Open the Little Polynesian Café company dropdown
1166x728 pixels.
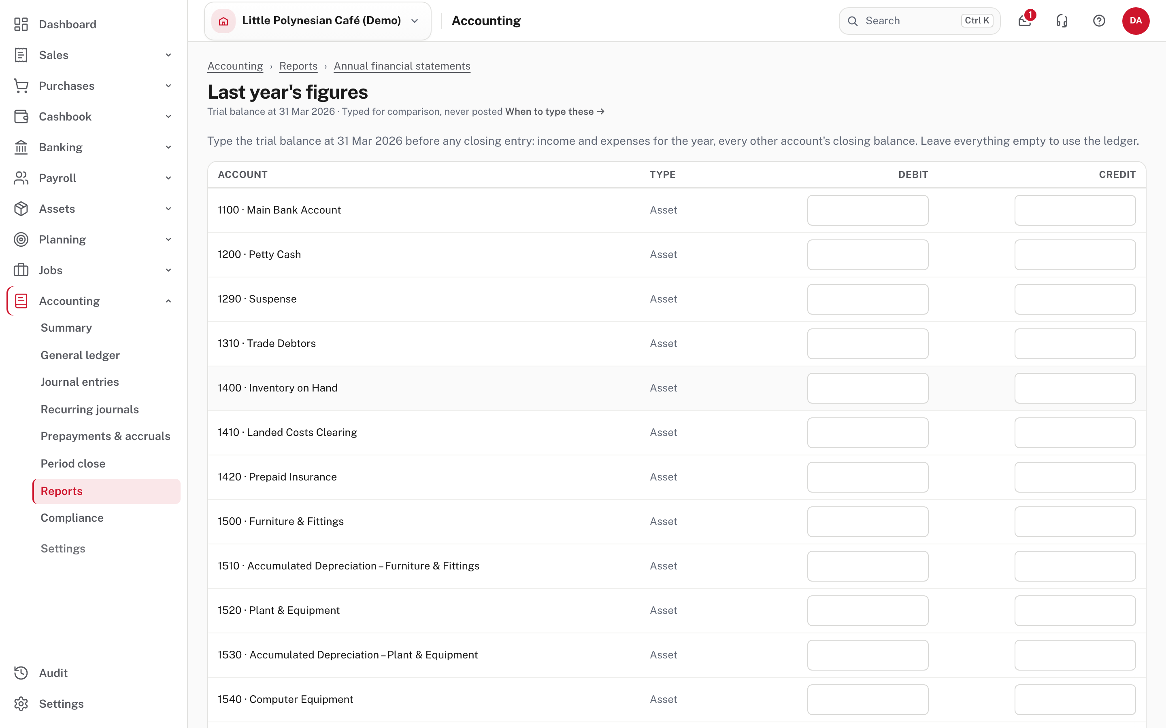point(317,21)
